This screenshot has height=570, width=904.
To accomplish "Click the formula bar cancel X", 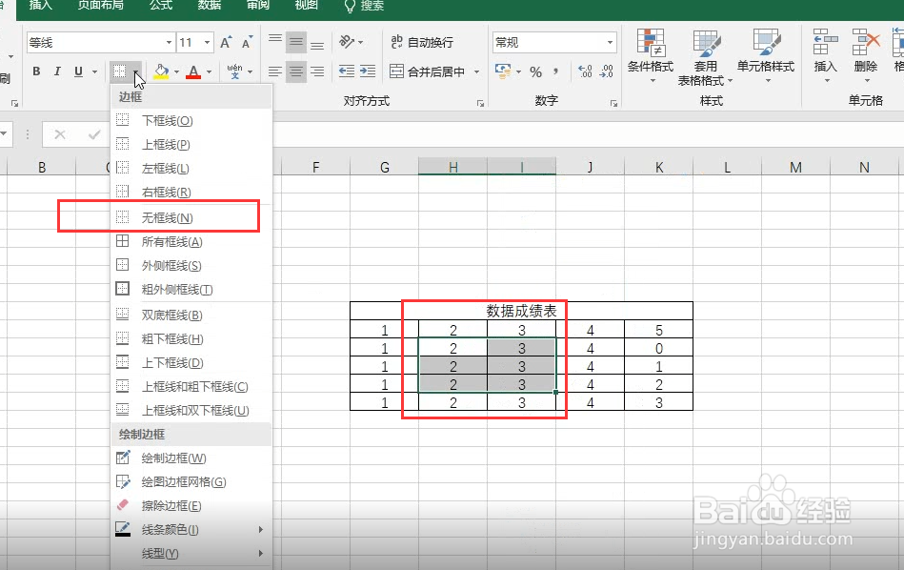I will (x=59, y=135).
